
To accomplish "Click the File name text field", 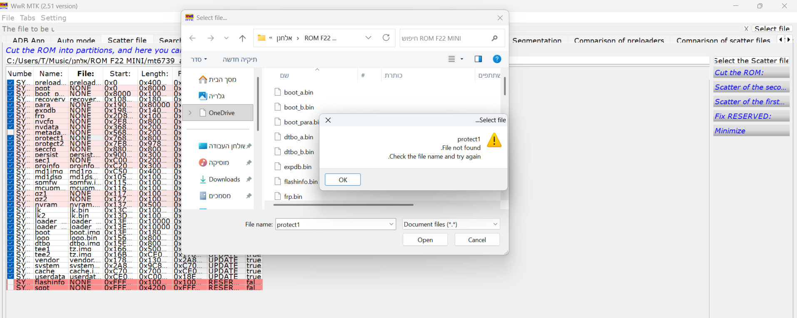I will coord(331,224).
